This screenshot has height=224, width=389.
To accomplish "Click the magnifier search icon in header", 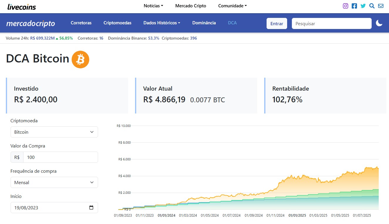I will 372,6.
